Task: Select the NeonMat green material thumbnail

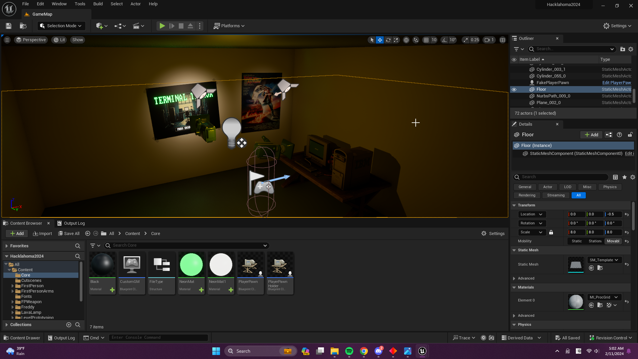Action: [191, 265]
